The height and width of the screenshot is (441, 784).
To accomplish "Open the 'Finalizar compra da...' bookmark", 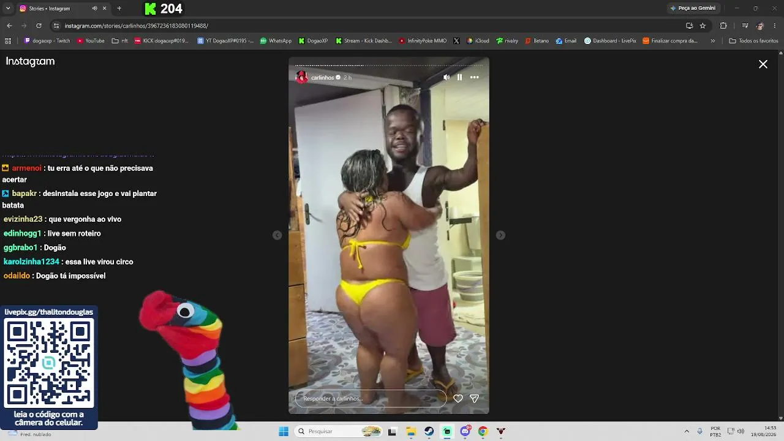I will pyautogui.click(x=670, y=41).
